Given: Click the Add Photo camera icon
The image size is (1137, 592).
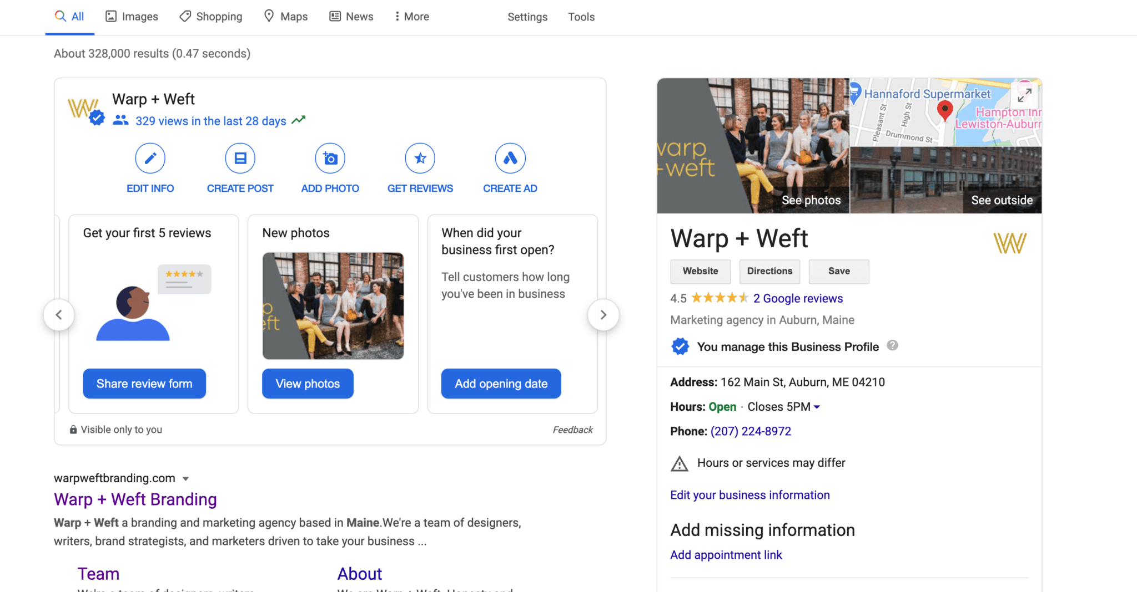Looking at the screenshot, I should (x=330, y=159).
